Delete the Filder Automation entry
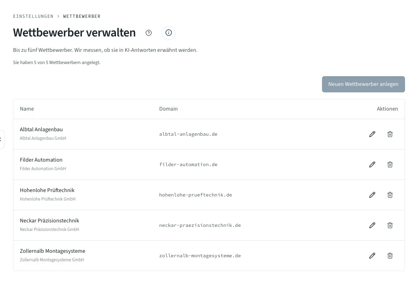The image size is (418, 284). pyautogui.click(x=390, y=164)
